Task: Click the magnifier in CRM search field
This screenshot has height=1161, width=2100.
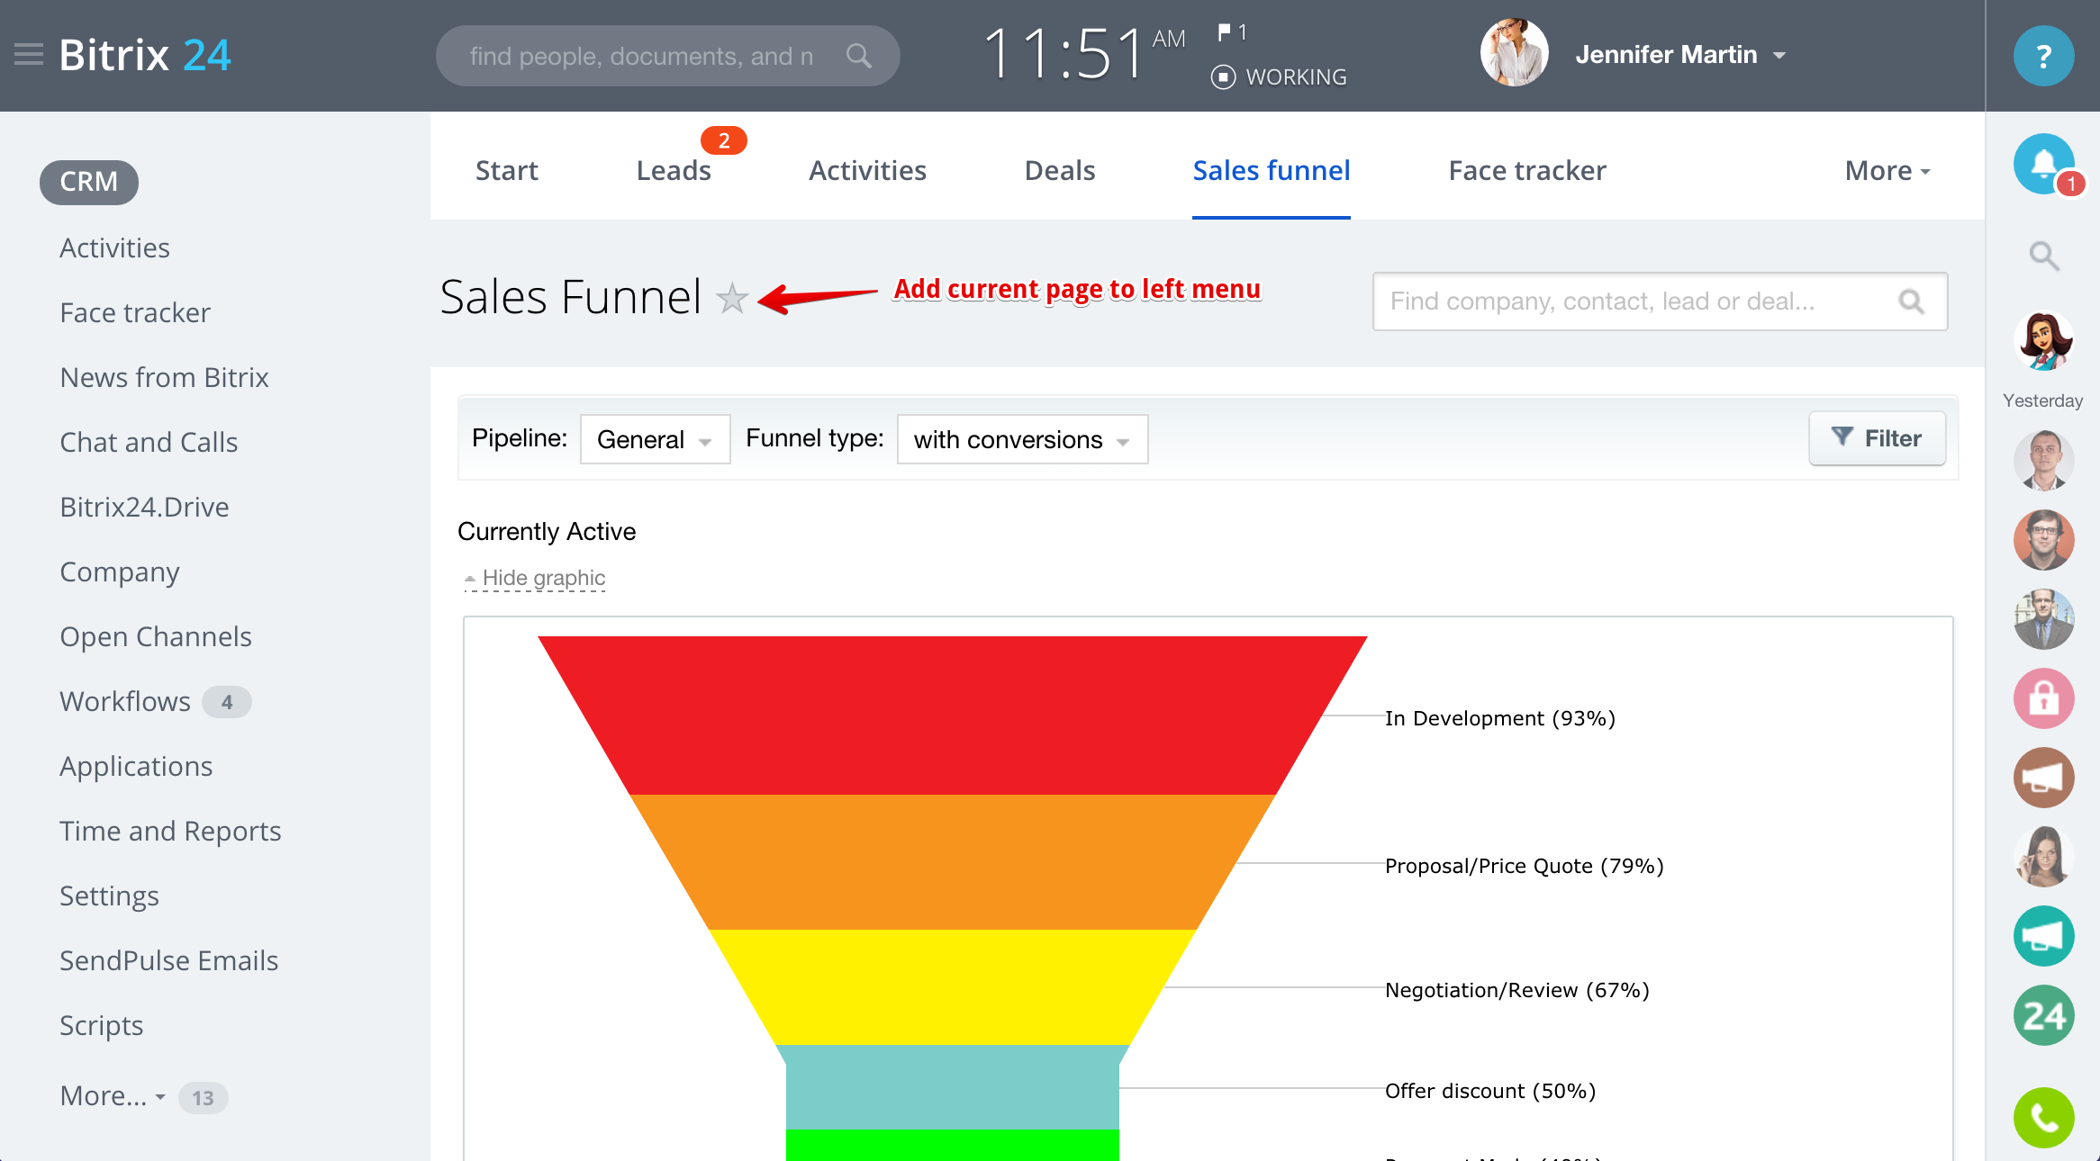Action: 1911,301
